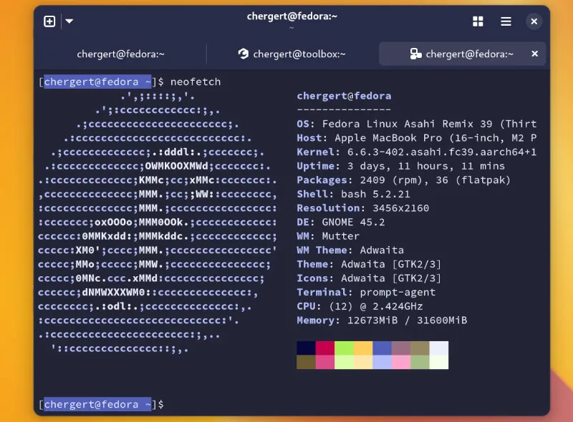Click the window title chergert@fedora:~
The image size is (573, 422).
tap(292, 16)
